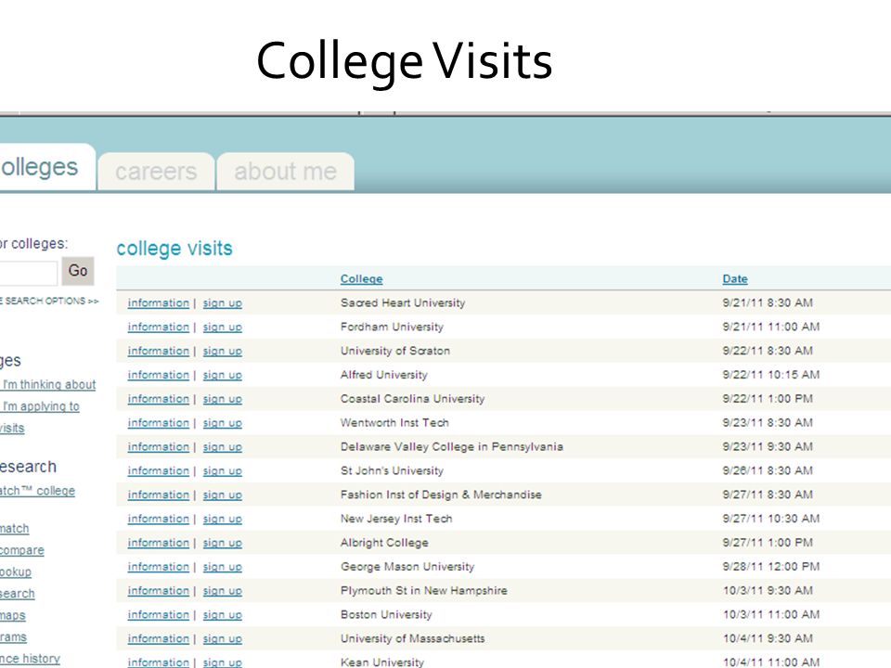View information for Delaware Valley College

click(x=159, y=446)
